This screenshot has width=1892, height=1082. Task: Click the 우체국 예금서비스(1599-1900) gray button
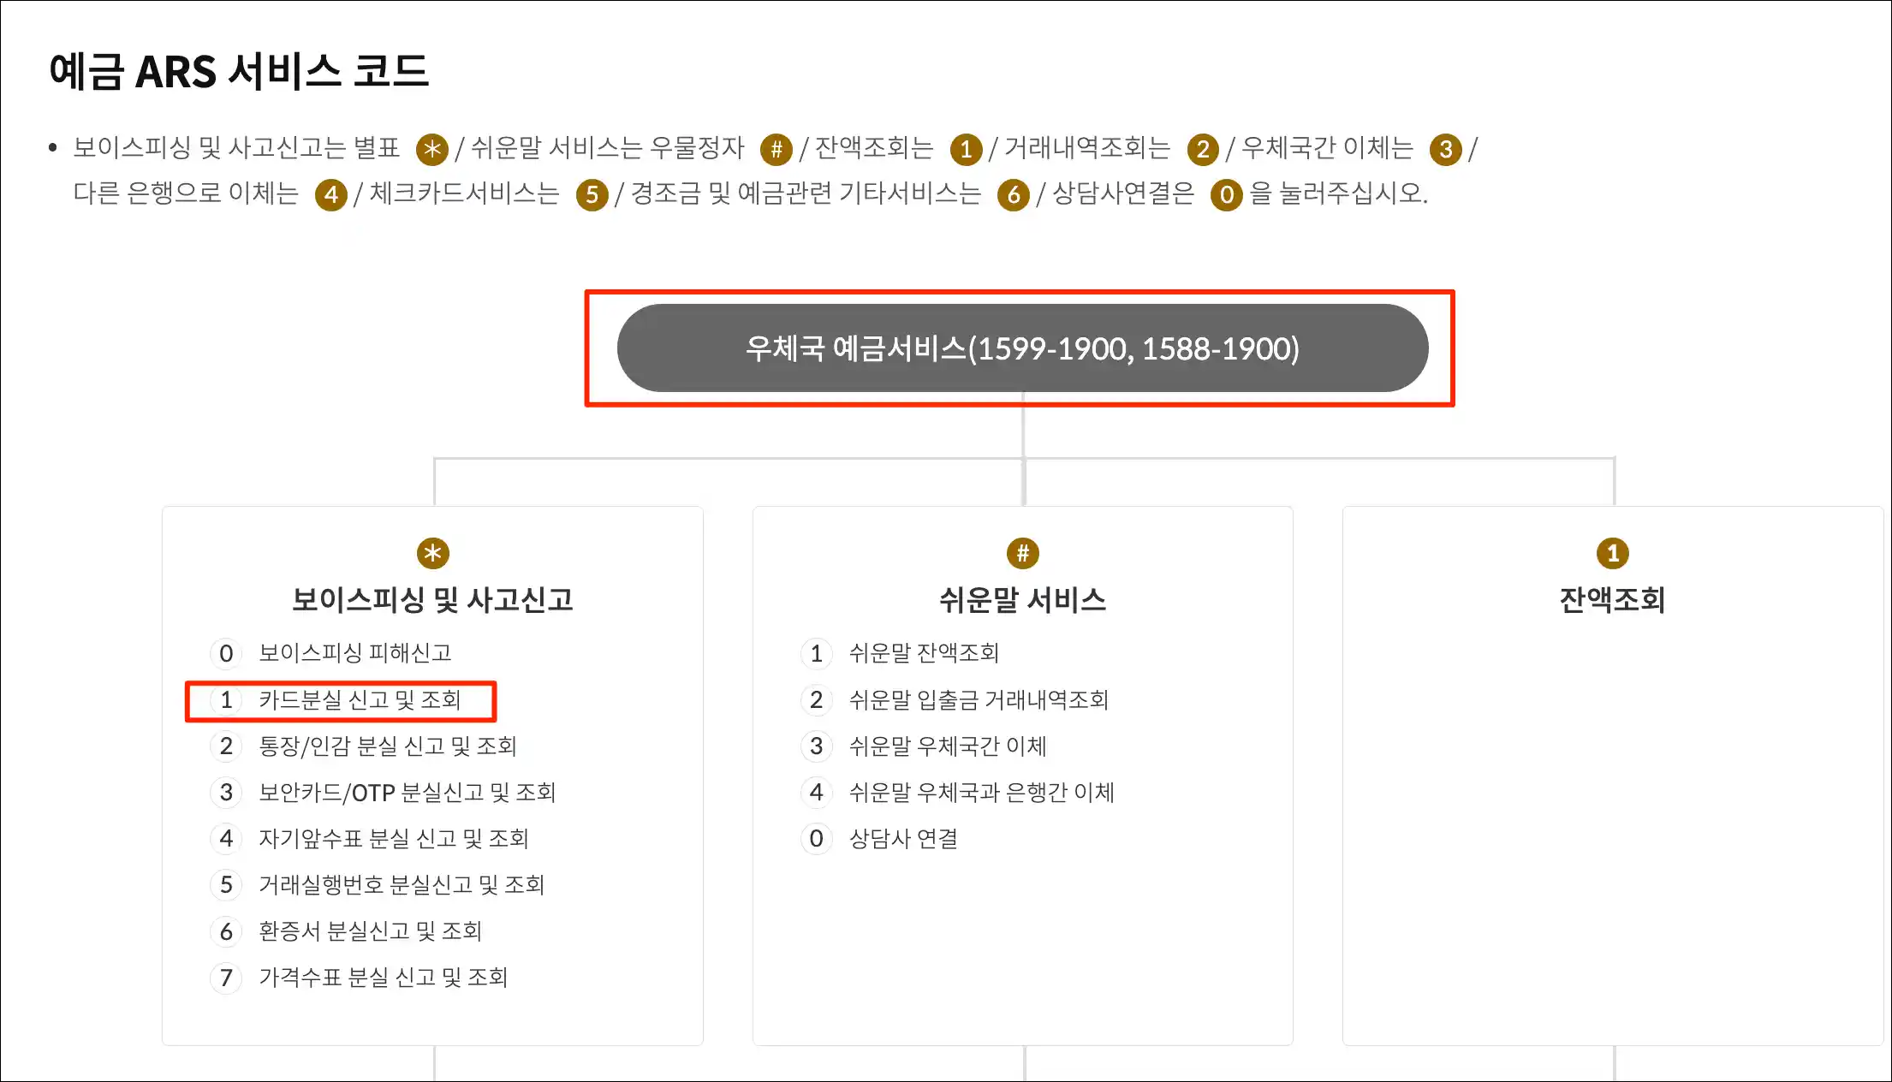1022,348
